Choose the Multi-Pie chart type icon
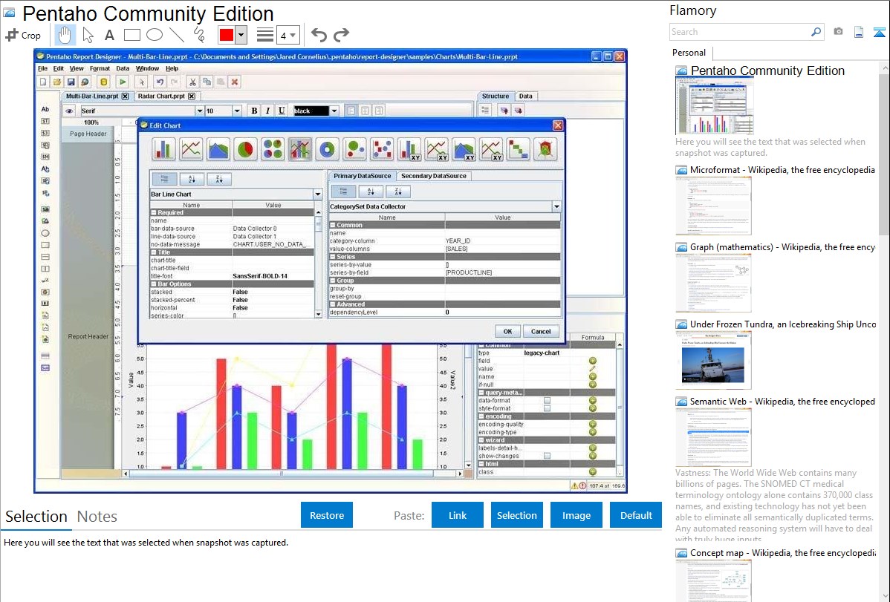 (273, 149)
